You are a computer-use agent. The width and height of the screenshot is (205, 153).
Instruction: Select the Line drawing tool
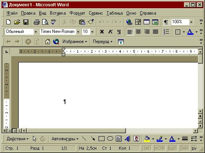(84, 139)
